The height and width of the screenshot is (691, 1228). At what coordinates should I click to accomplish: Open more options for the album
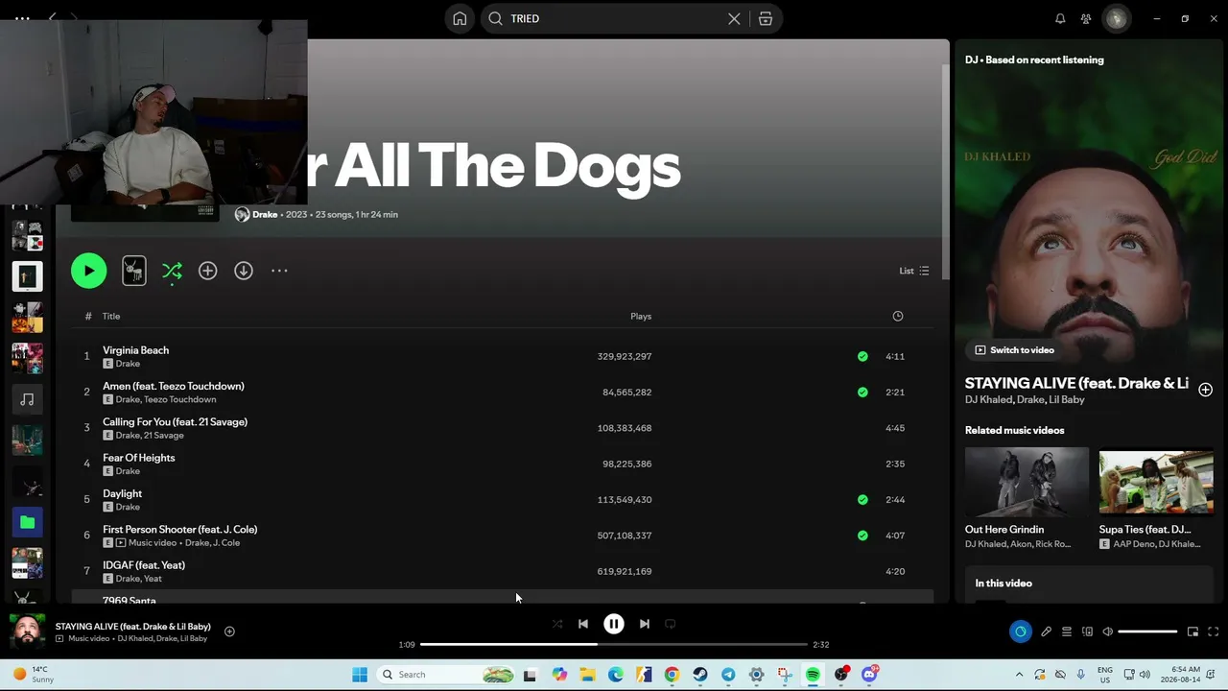(x=279, y=271)
